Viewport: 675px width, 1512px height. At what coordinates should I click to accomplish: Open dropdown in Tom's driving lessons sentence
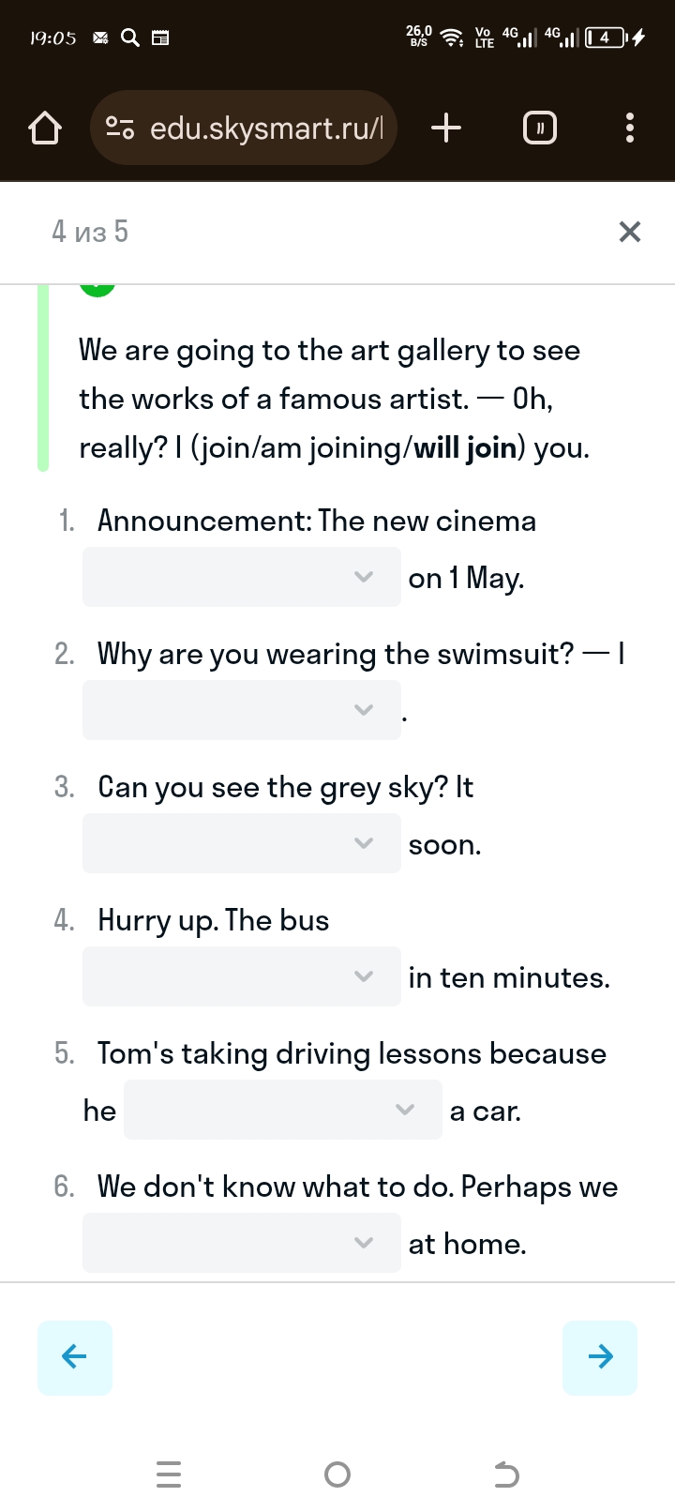(x=283, y=1110)
